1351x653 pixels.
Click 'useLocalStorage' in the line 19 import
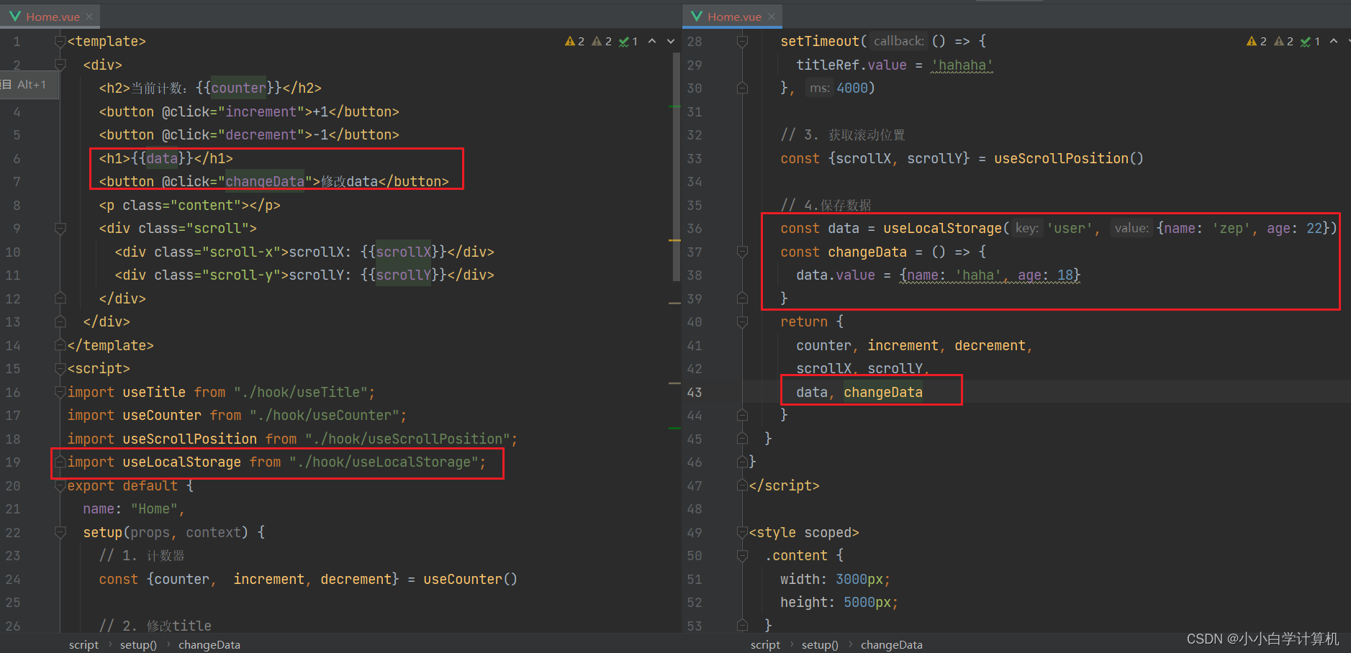(181, 462)
